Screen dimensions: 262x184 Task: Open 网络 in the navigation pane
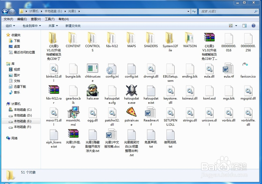click(14, 138)
